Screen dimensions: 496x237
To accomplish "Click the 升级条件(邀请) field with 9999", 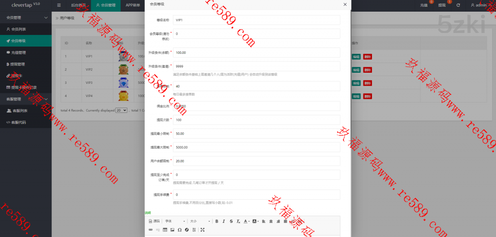I will [257, 66].
